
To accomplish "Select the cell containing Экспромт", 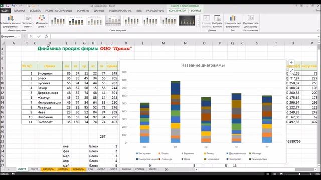I will pyautogui.click(x=50, y=122).
